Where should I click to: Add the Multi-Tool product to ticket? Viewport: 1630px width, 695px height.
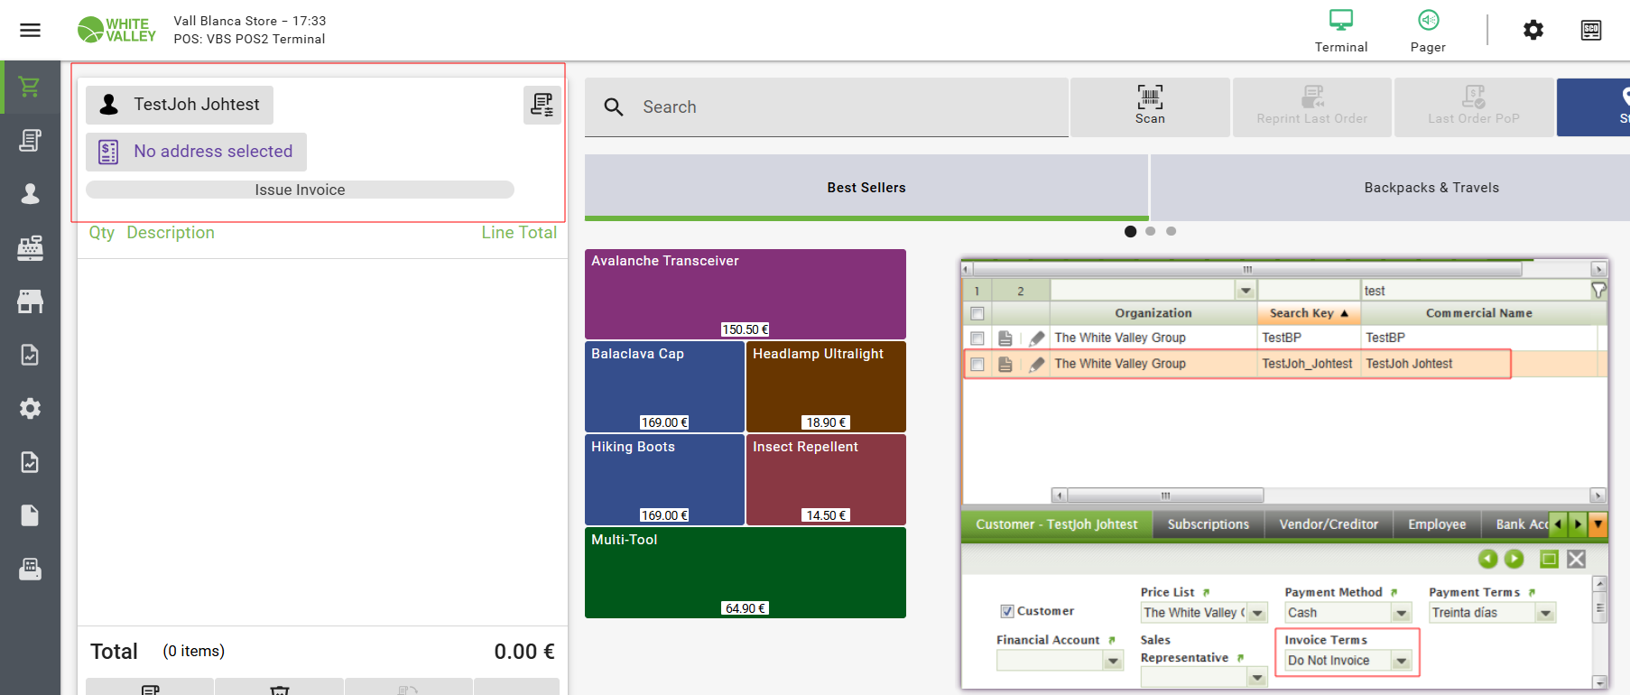pyautogui.click(x=746, y=572)
